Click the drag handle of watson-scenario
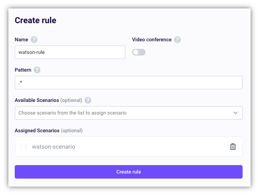 pos(24,147)
